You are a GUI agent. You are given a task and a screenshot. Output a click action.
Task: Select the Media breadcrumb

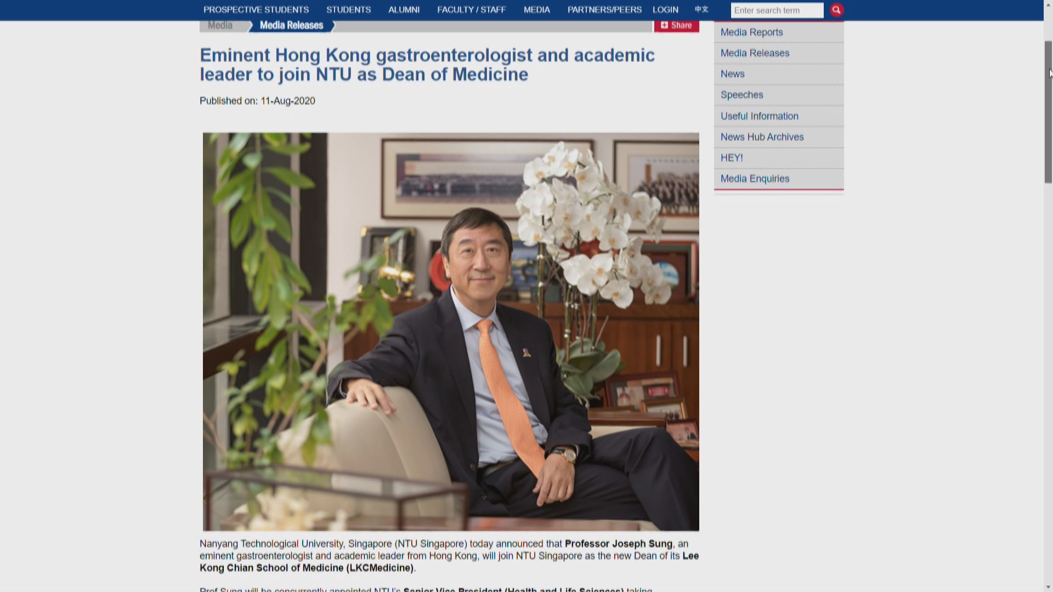220,25
